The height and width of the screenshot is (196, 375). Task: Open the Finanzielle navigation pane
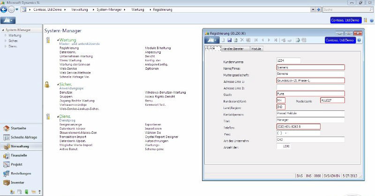[x=19, y=155]
